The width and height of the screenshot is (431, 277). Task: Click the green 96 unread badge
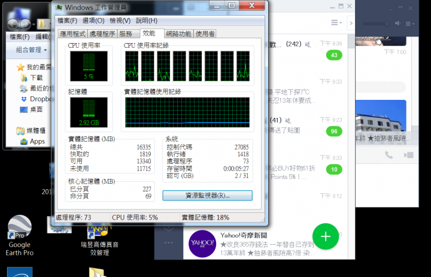tap(334, 131)
